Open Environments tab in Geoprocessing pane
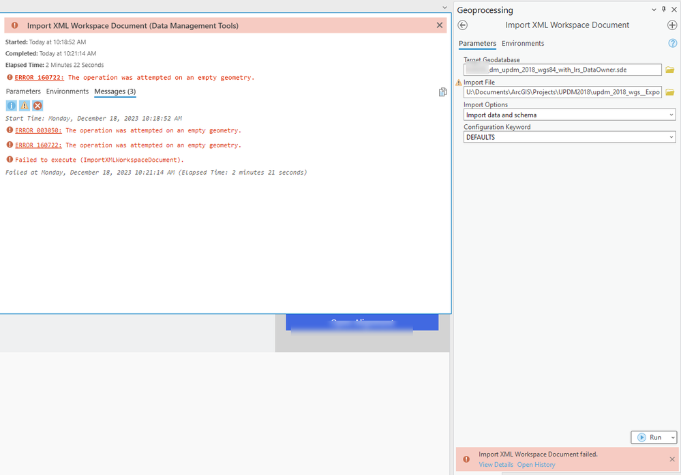 pos(523,44)
